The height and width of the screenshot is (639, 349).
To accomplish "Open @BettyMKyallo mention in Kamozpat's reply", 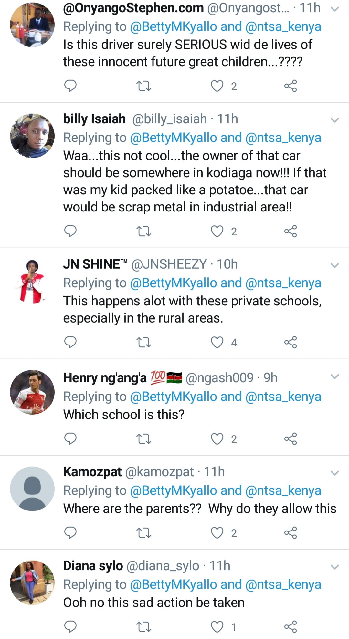I will click(174, 490).
